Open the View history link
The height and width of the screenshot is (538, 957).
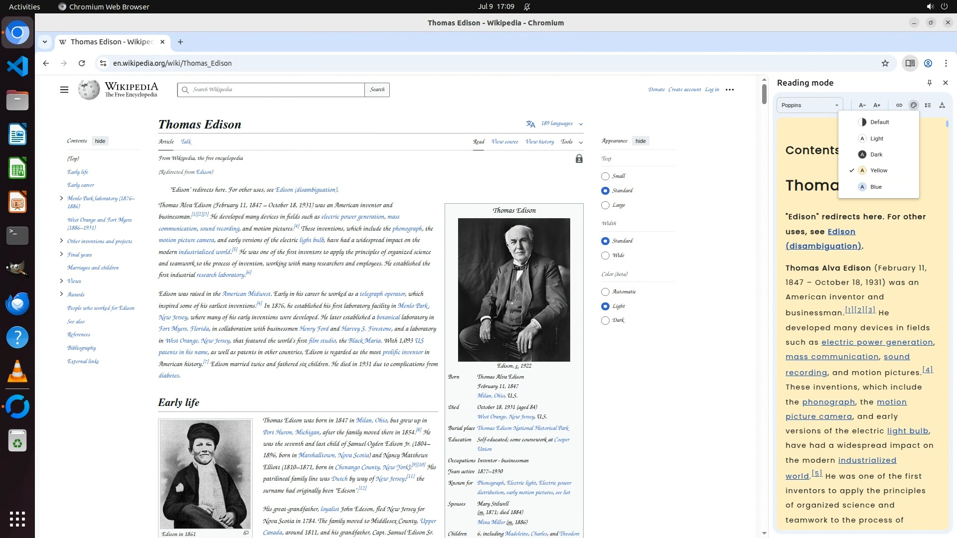tap(539, 141)
